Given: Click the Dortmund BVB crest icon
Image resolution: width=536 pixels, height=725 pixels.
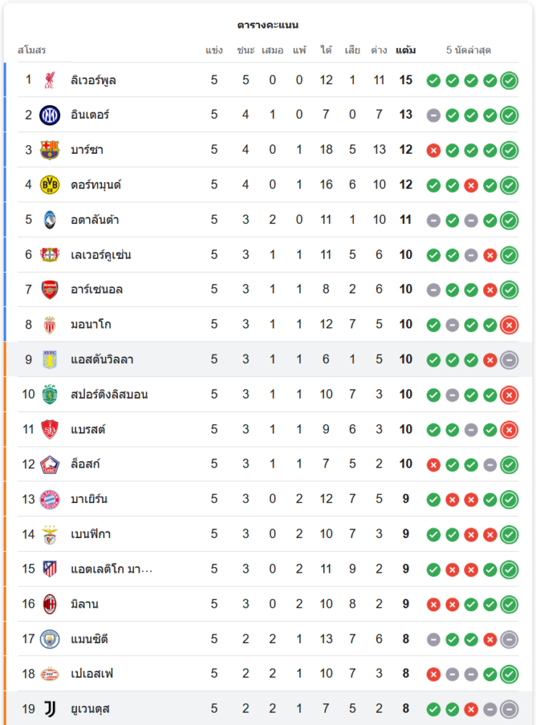Looking at the screenshot, I should click(49, 185).
